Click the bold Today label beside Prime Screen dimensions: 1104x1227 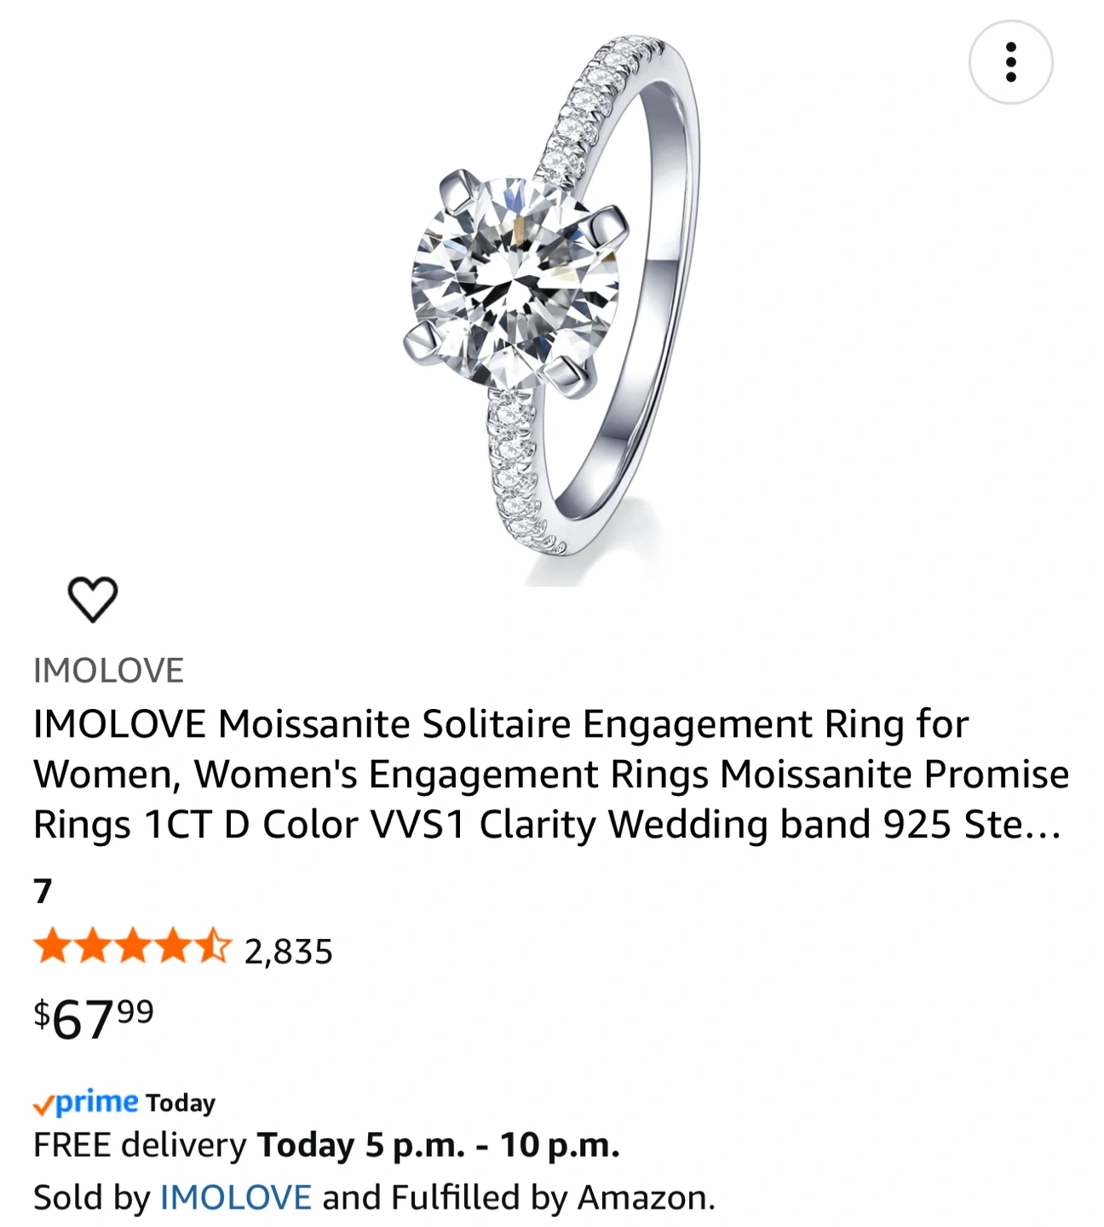coord(181,1103)
